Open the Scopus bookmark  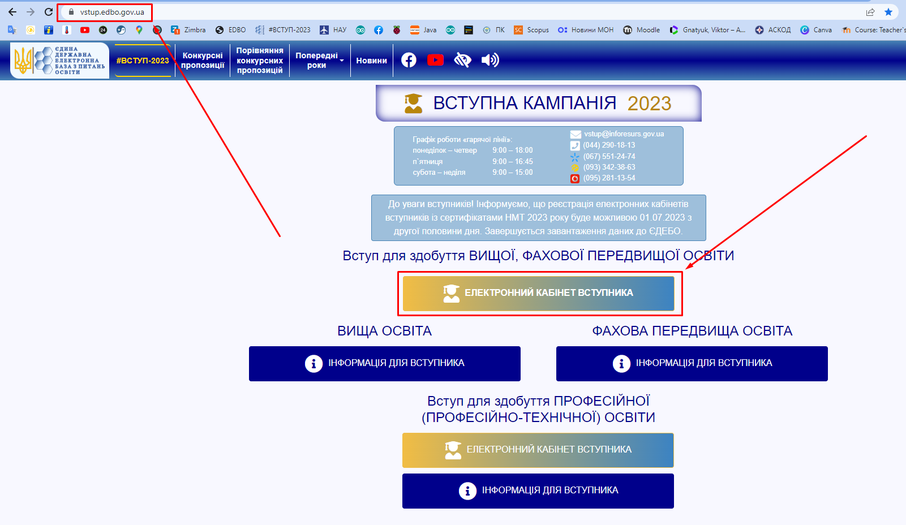coord(531,30)
